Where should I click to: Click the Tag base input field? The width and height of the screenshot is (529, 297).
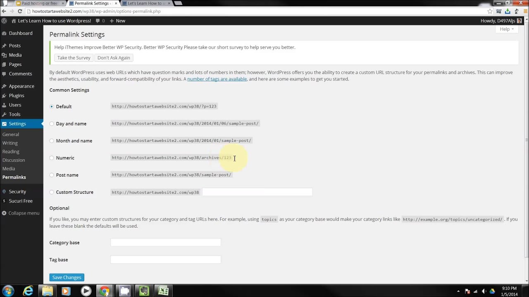point(166,259)
